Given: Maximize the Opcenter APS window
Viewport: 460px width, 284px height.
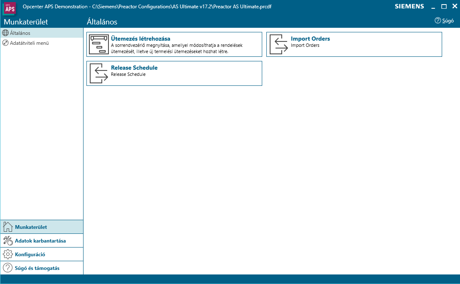Looking at the screenshot, I should pyautogui.click(x=444, y=7).
